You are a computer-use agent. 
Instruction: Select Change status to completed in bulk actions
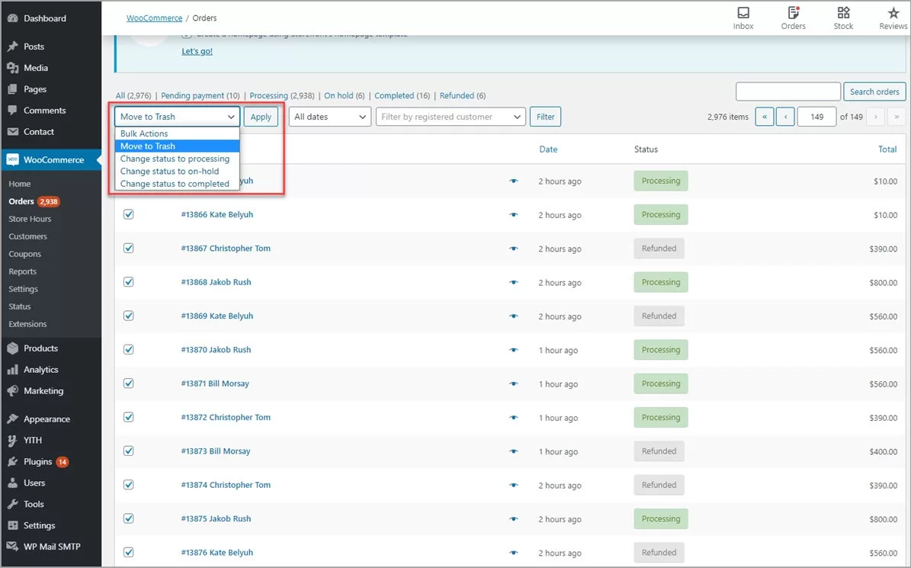175,183
